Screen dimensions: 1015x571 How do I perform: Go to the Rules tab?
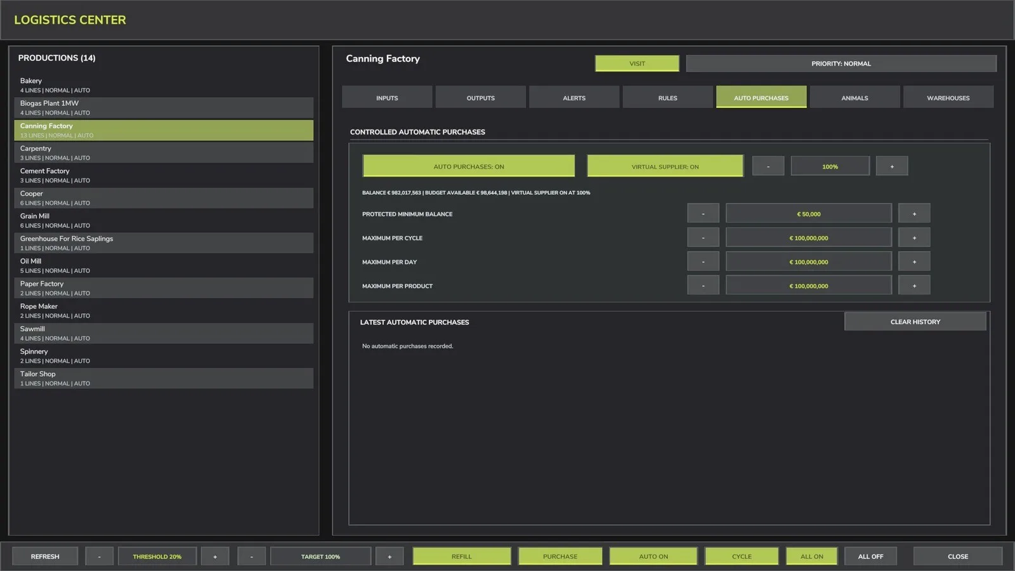click(x=667, y=97)
